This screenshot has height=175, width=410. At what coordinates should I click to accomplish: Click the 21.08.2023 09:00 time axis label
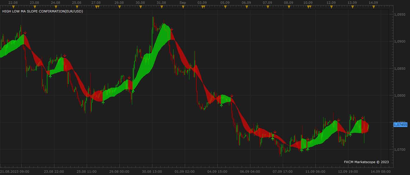click(14, 172)
